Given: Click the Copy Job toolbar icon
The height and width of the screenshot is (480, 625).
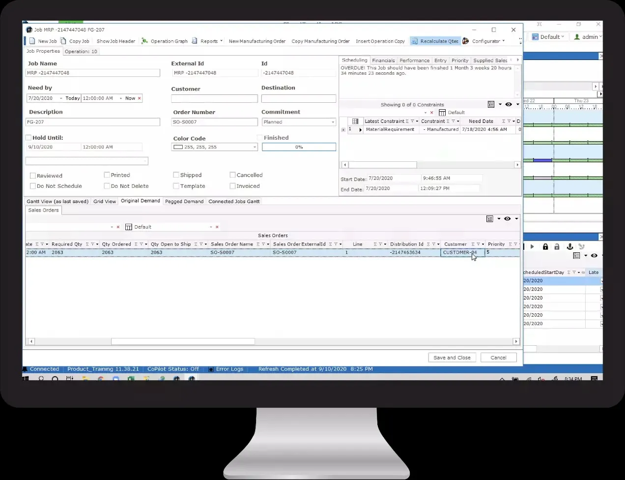Looking at the screenshot, I should (x=63, y=41).
